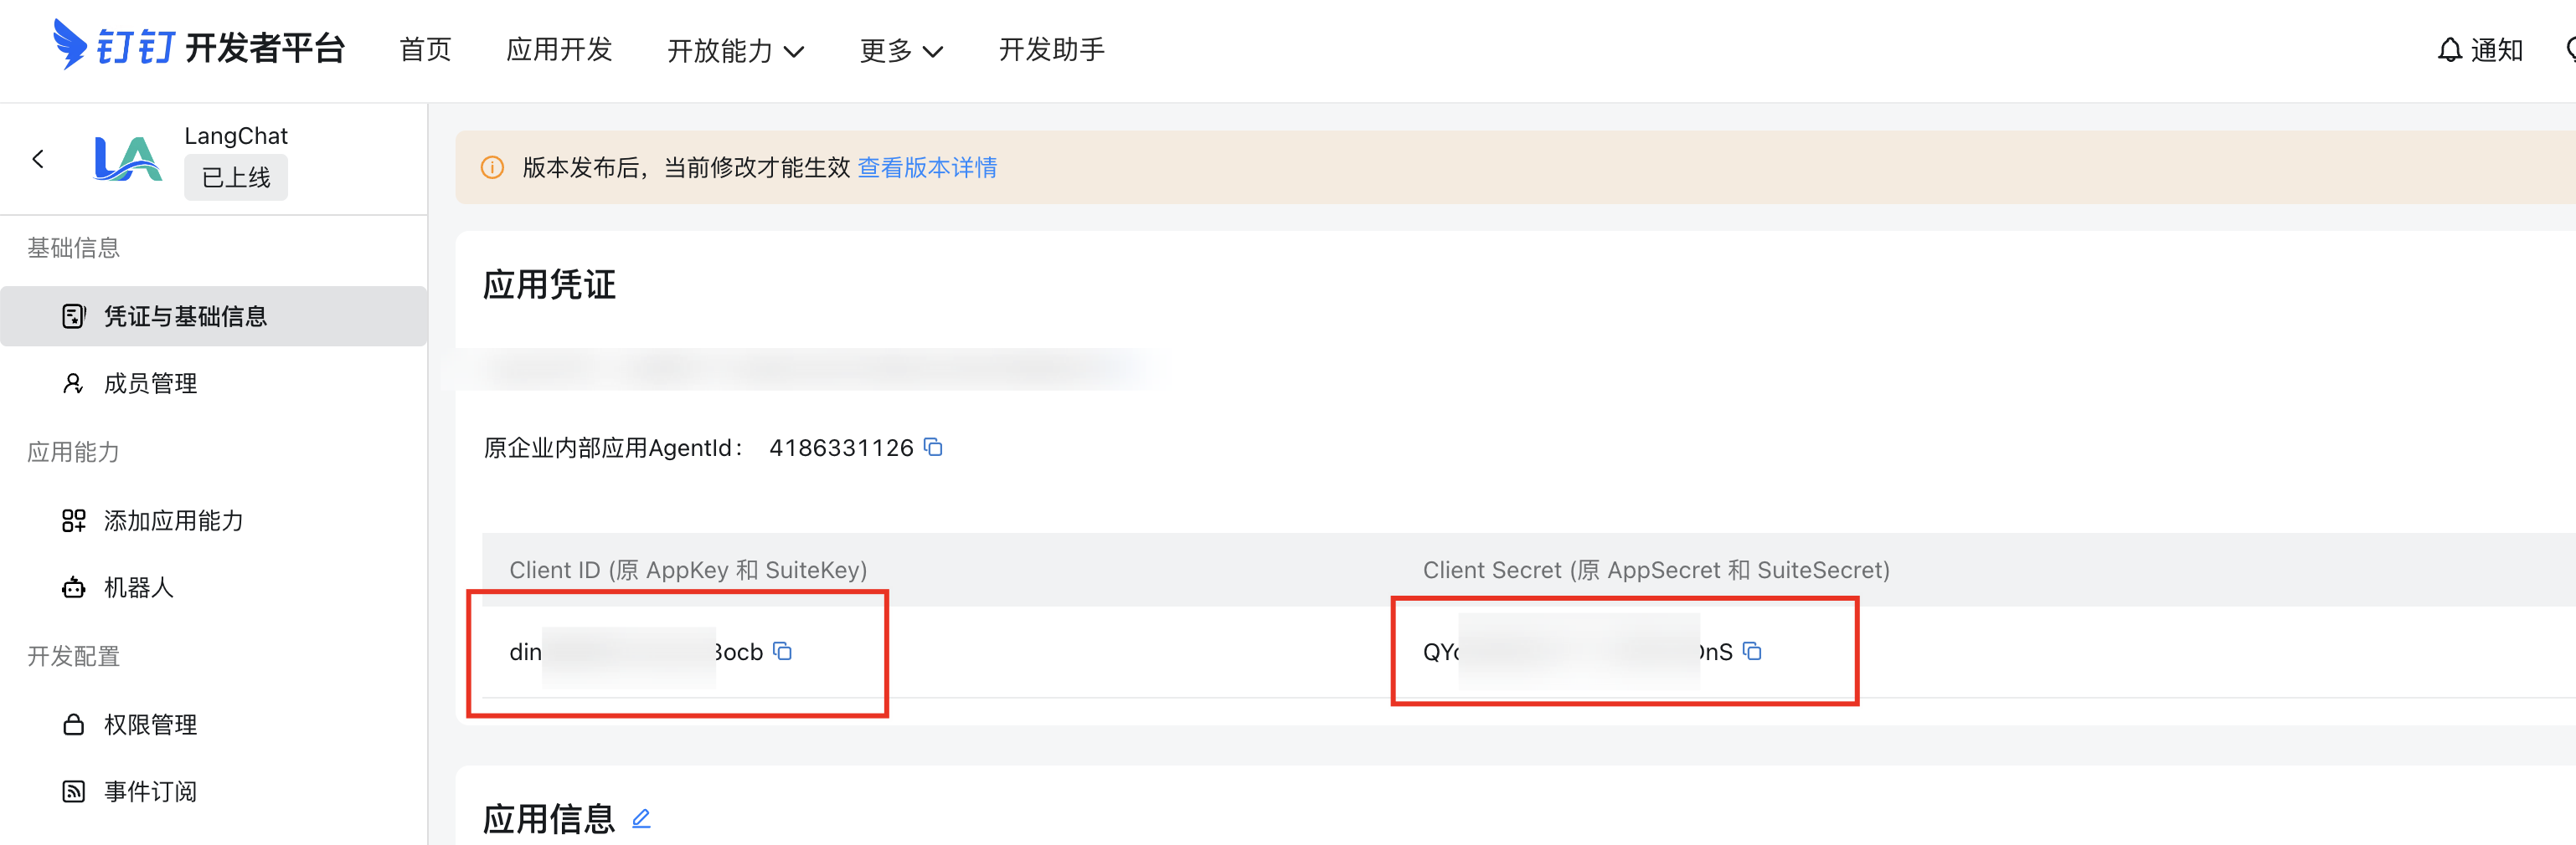This screenshot has height=845, width=2576.
Task: Open the 更多 dropdown menu
Action: 900,50
